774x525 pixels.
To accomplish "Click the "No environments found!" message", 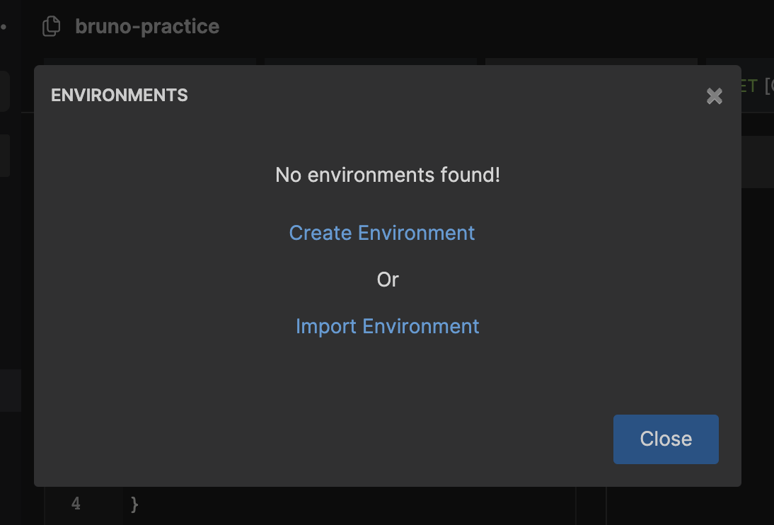I will pyautogui.click(x=387, y=175).
